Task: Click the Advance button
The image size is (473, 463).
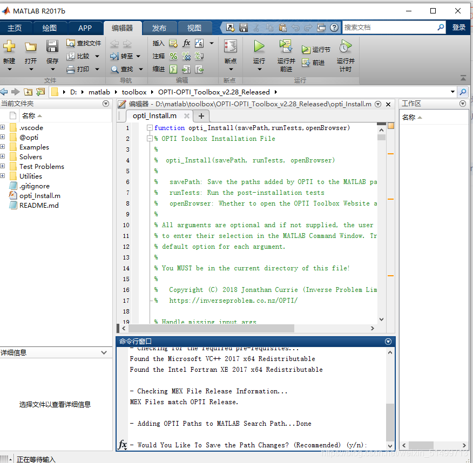Action: 313,63
